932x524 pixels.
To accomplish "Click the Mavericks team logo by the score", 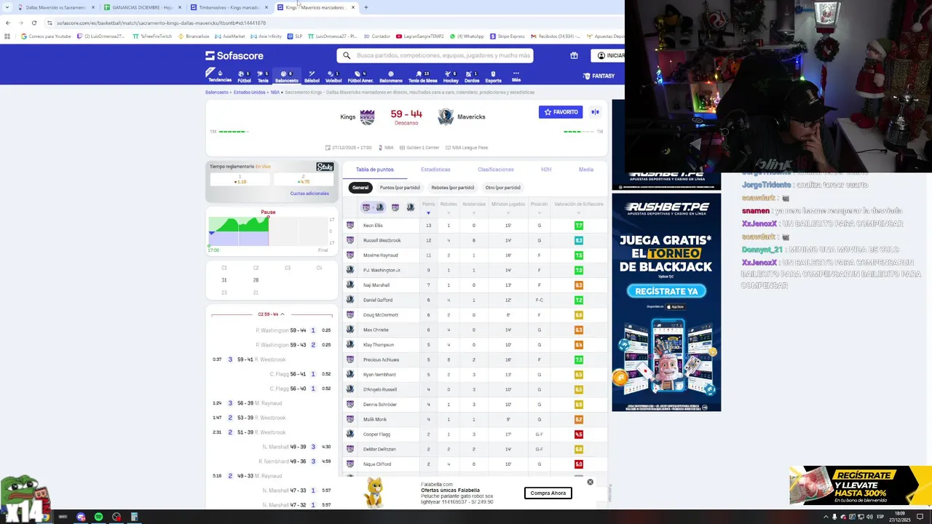I will (x=446, y=116).
